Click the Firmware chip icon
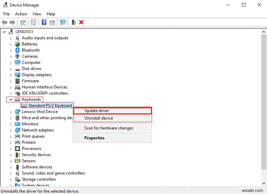267x194 pixels. tap(18, 81)
